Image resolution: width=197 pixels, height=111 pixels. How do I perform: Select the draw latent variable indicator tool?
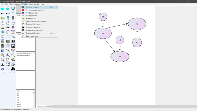13,9
